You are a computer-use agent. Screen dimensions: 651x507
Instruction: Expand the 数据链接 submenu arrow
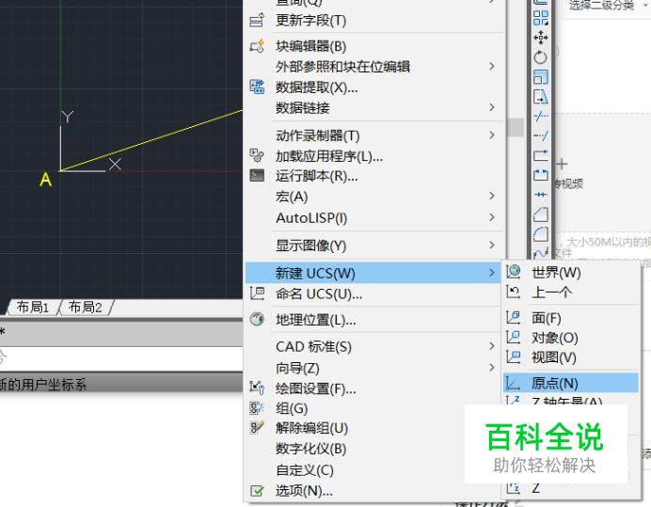click(492, 107)
